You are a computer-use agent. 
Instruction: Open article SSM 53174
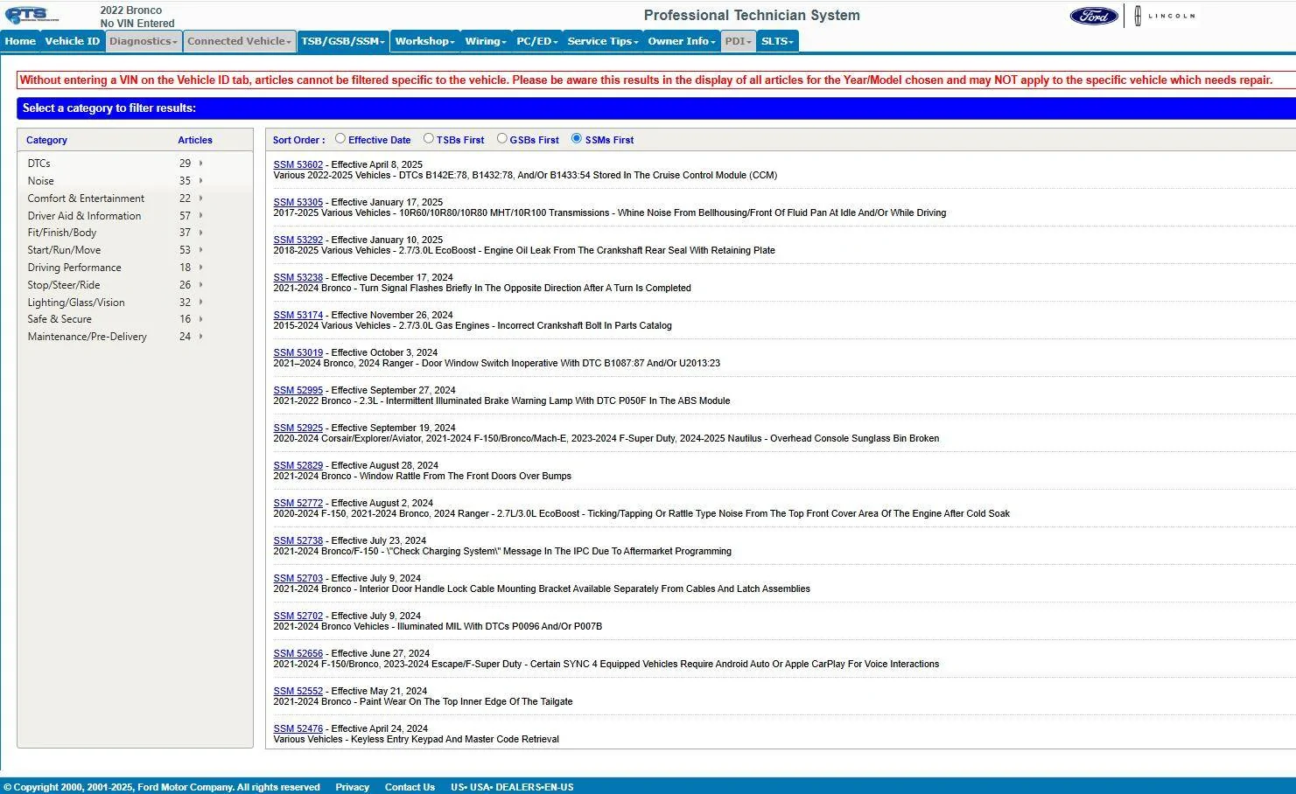point(298,315)
